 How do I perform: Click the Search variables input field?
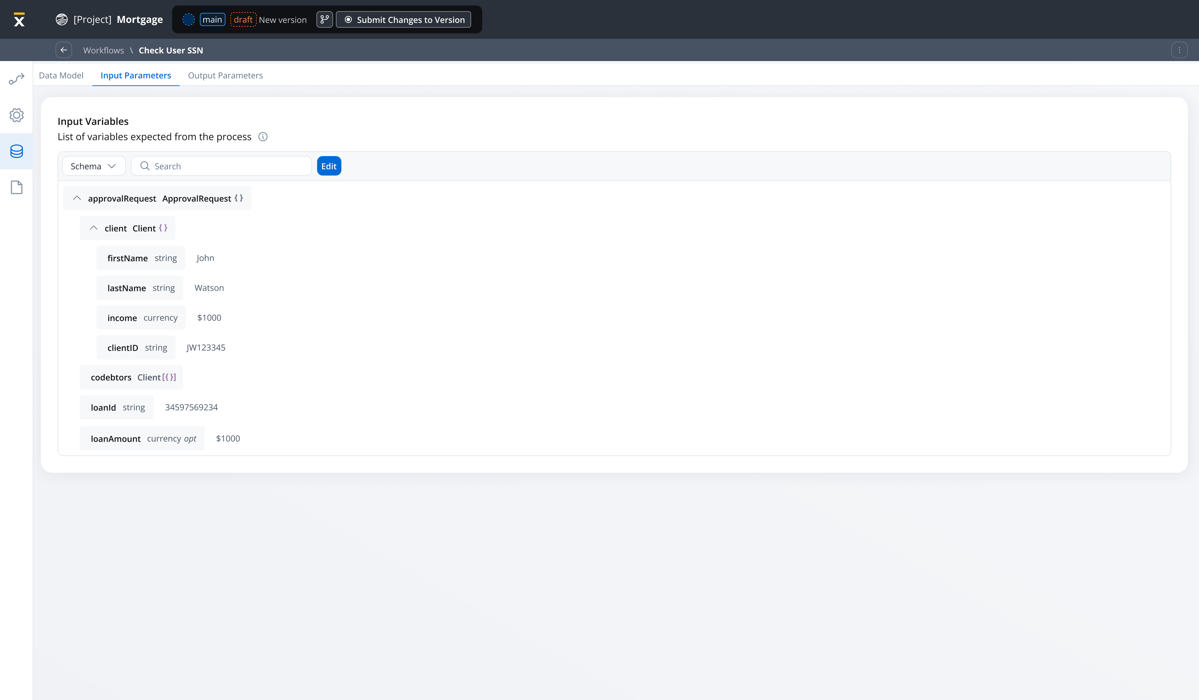pyautogui.click(x=228, y=166)
